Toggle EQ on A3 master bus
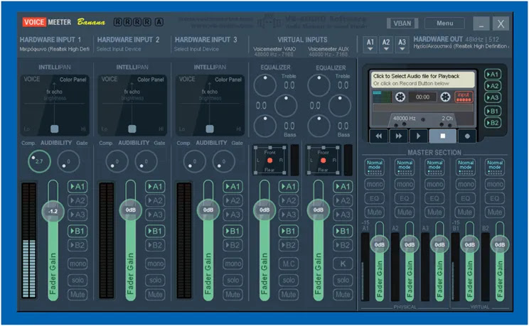Image resolution: width=529 pixels, height=326 pixels. (434, 198)
